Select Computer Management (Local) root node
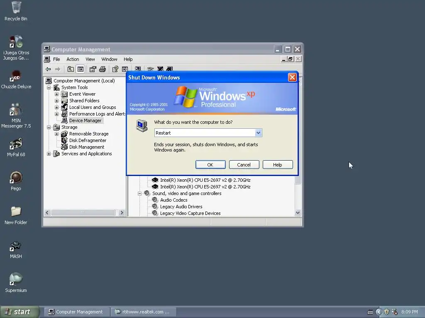This screenshot has width=425, height=318. coord(84,81)
